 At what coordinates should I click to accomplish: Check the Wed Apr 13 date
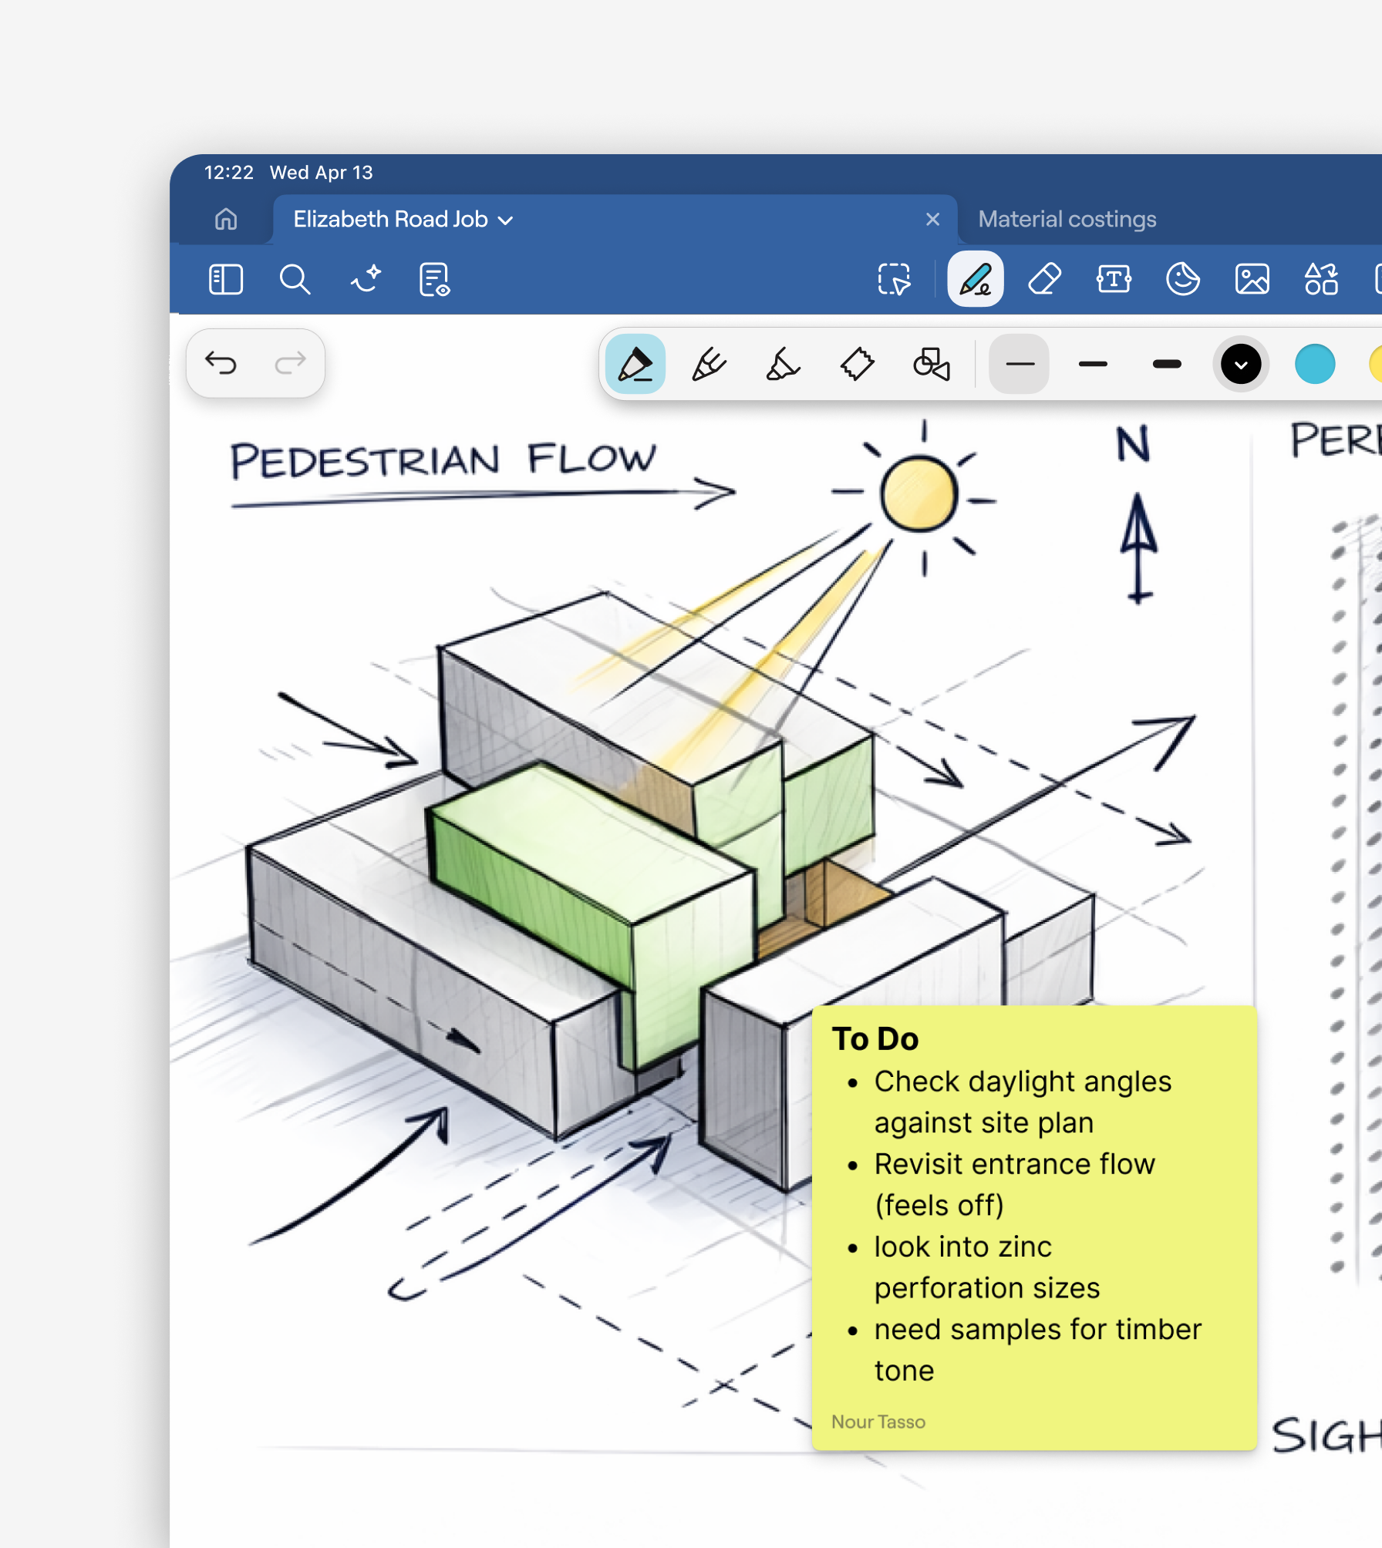[322, 173]
